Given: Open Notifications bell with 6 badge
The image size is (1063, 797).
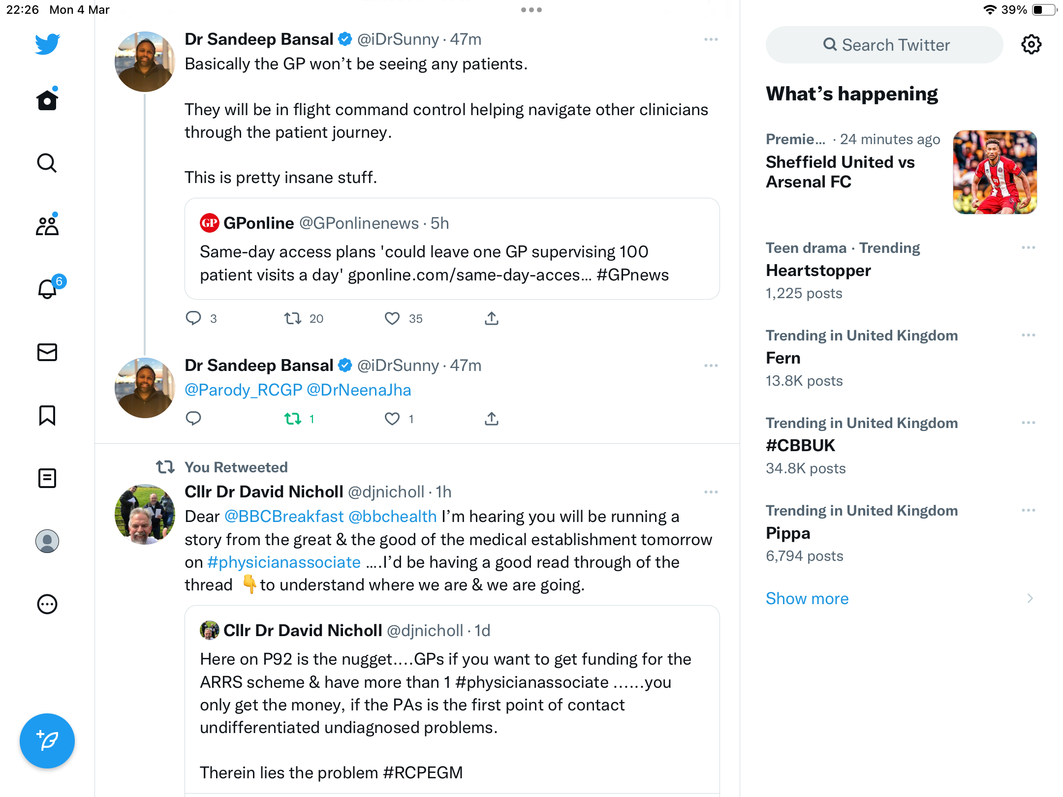Looking at the screenshot, I should click(x=48, y=289).
